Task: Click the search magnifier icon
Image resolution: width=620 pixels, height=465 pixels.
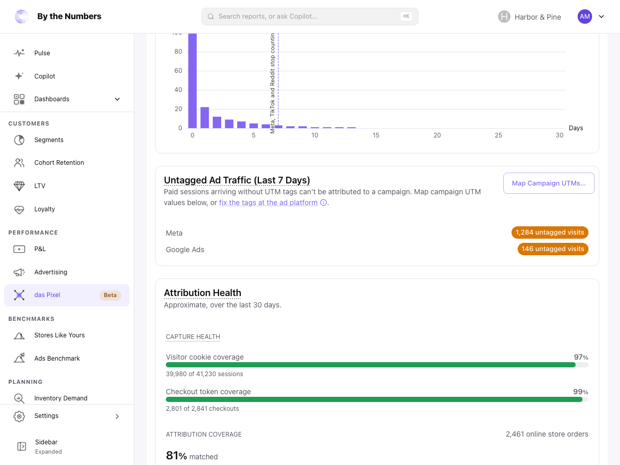Action: (x=211, y=17)
